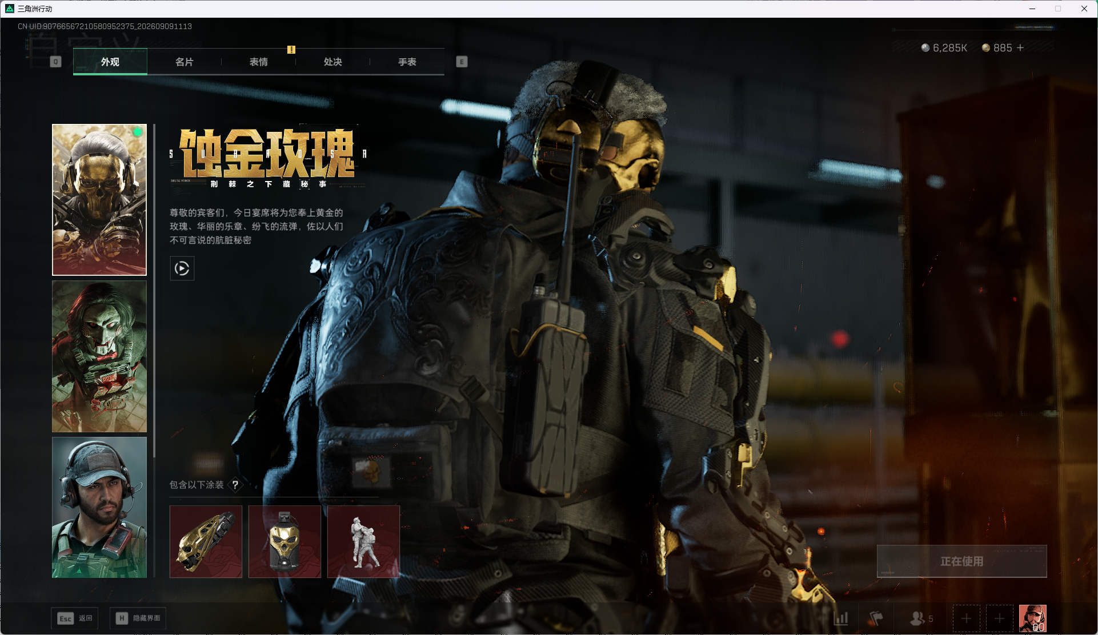Click the second empty squad slot plus
The height and width of the screenshot is (635, 1098).
[1000, 618]
